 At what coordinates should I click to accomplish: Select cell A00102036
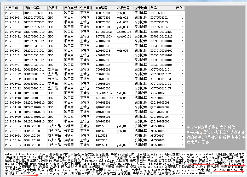[106, 65]
